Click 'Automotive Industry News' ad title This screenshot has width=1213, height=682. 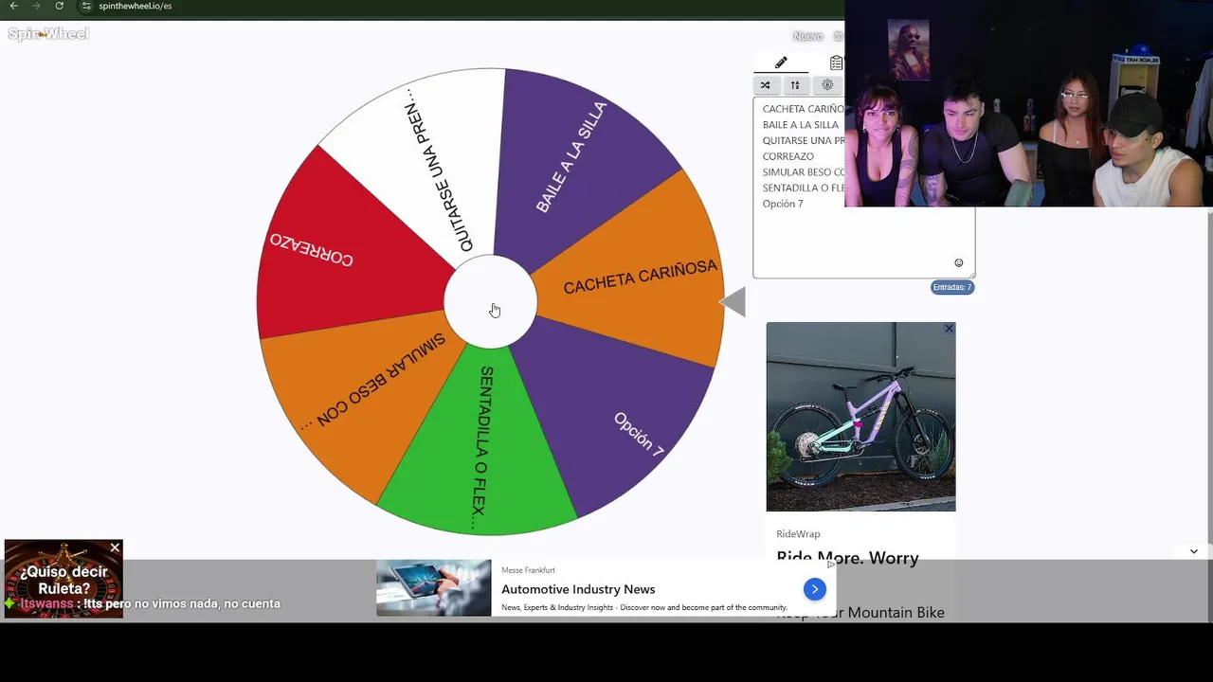point(578,589)
